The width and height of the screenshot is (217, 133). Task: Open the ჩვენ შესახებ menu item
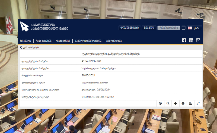click(44, 41)
